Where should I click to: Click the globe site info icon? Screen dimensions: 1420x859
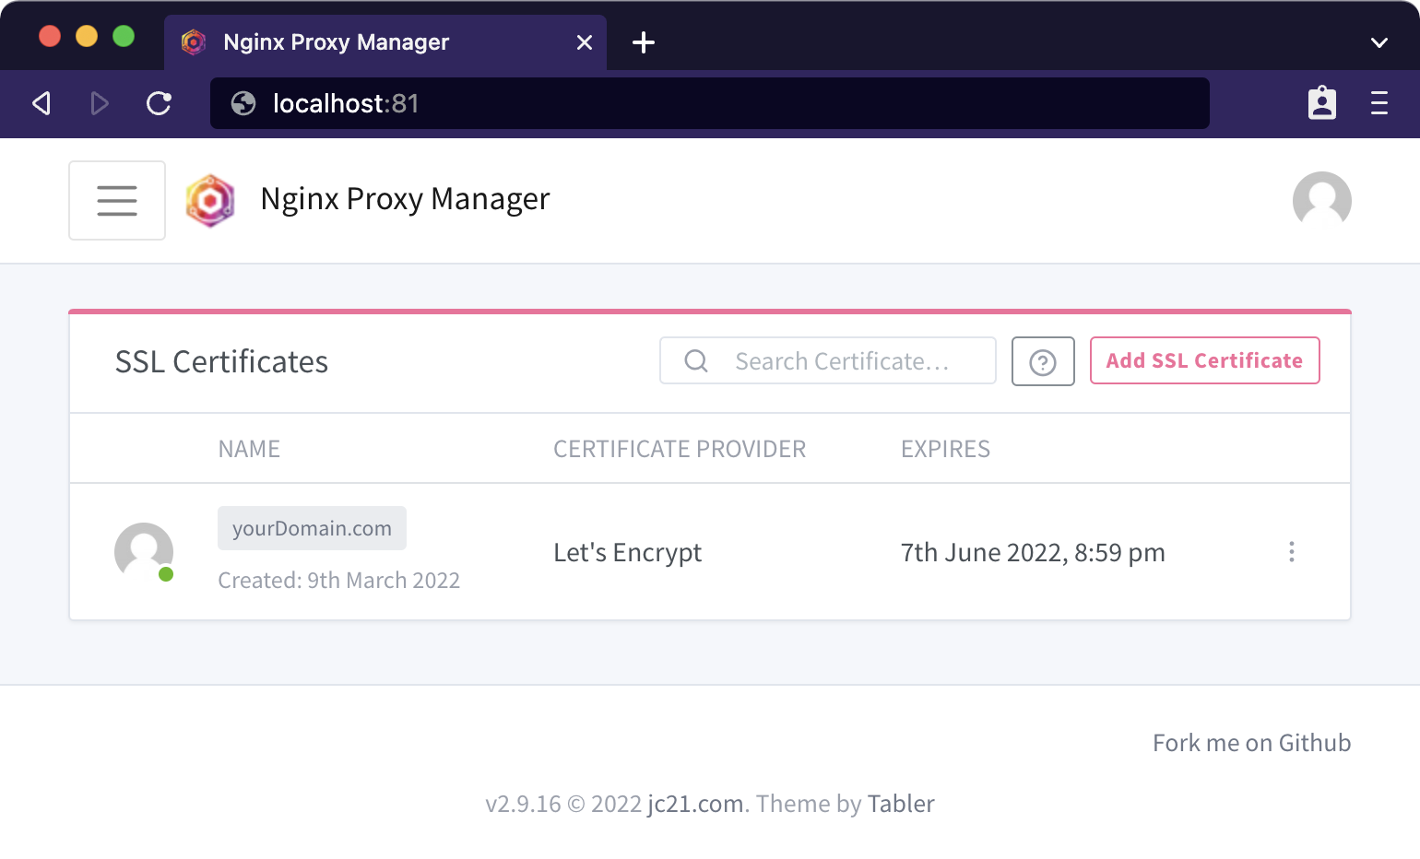[x=243, y=103]
